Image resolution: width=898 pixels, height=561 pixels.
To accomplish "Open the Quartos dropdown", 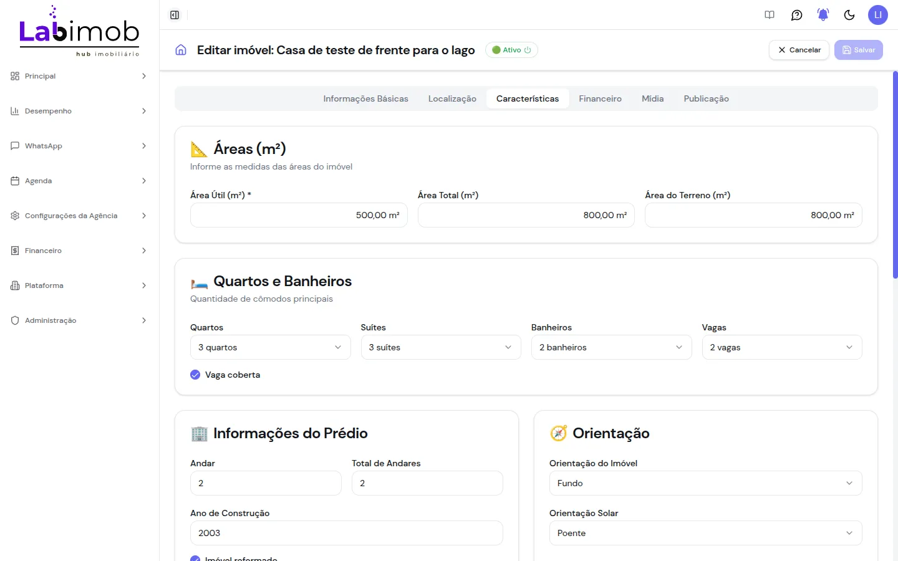I will pos(270,347).
